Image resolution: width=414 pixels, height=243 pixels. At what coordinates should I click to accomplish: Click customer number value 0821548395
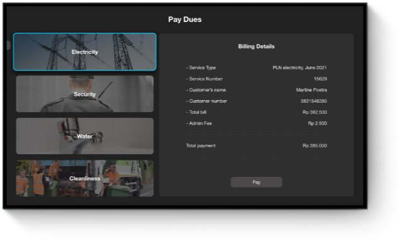[314, 101]
